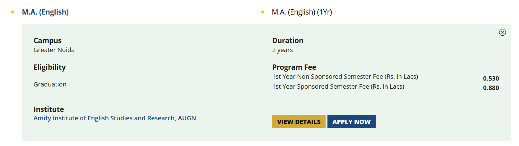
Task: Click the yellow bullet beside M.A. (English)
Action: pyautogui.click(x=12, y=12)
